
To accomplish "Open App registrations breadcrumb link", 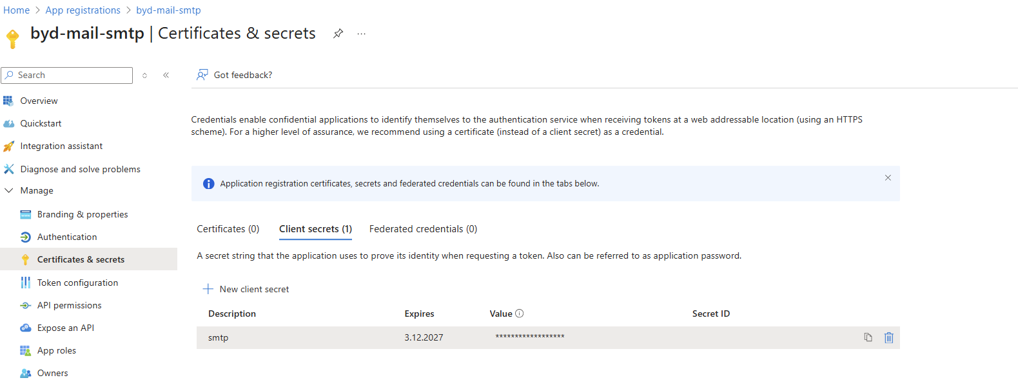I will coord(83,10).
